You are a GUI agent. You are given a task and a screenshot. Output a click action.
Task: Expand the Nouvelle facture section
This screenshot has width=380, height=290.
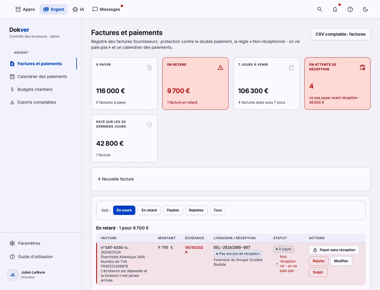pos(115,179)
